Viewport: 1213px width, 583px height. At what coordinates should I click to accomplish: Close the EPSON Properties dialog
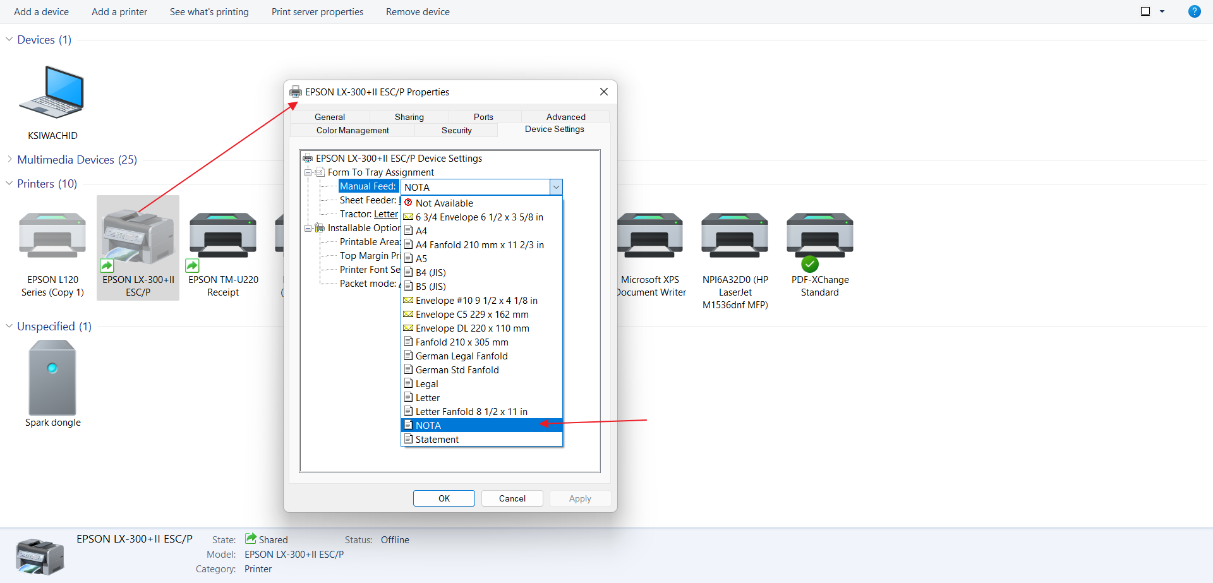[604, 92]
